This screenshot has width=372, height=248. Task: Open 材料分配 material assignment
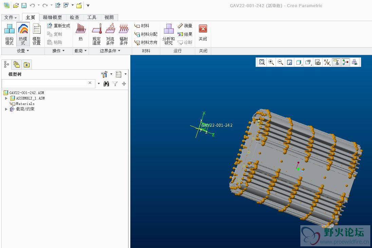point(146,34)
